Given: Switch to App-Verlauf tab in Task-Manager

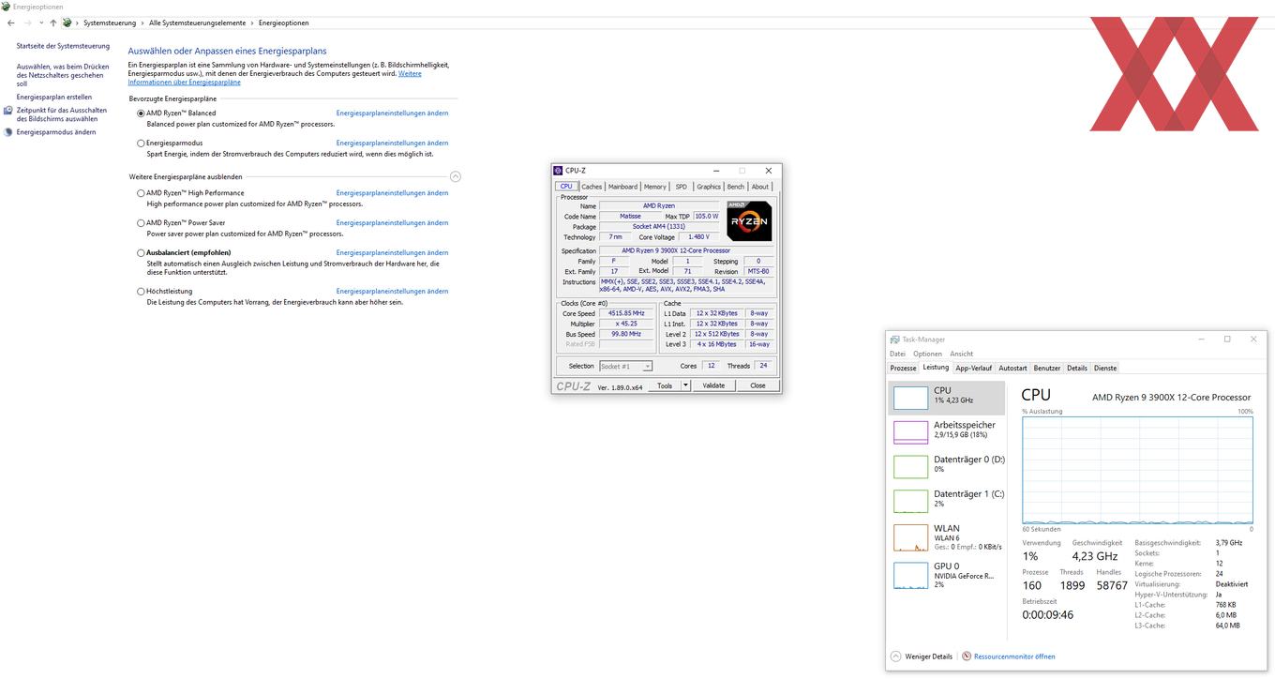Looking at the screenshot, I should point(974,369).
